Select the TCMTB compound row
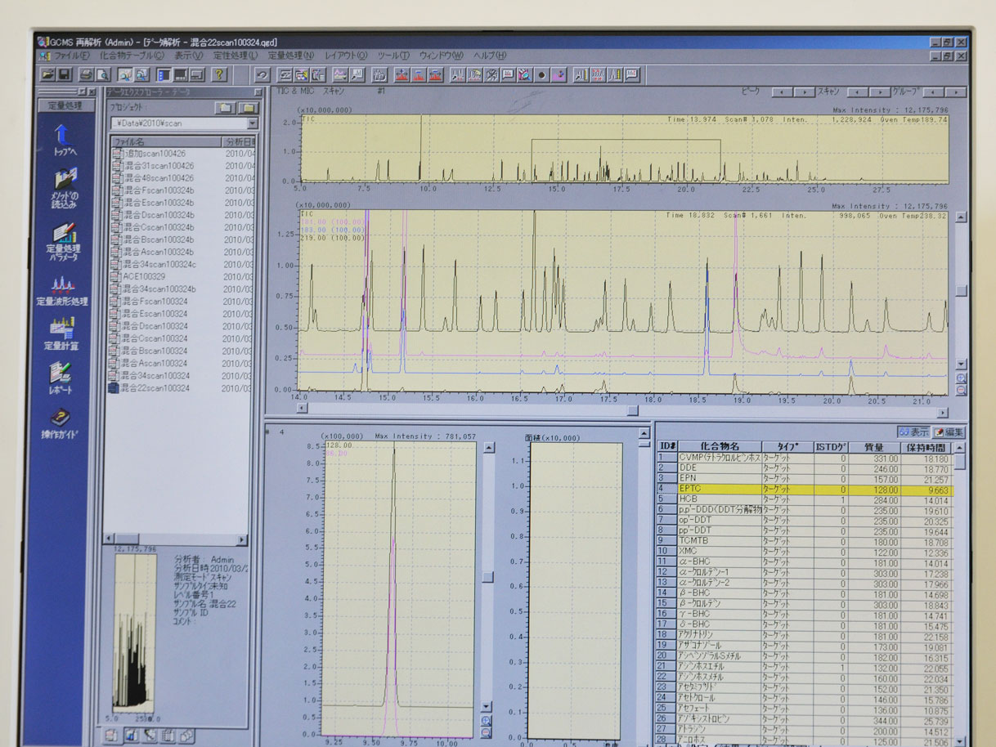 pyautogui.click(x=805, y=540)
